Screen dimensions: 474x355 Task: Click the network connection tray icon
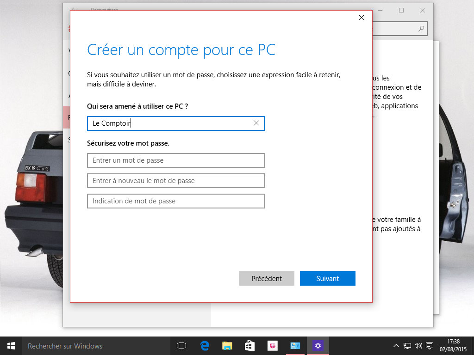pos(407,346)
